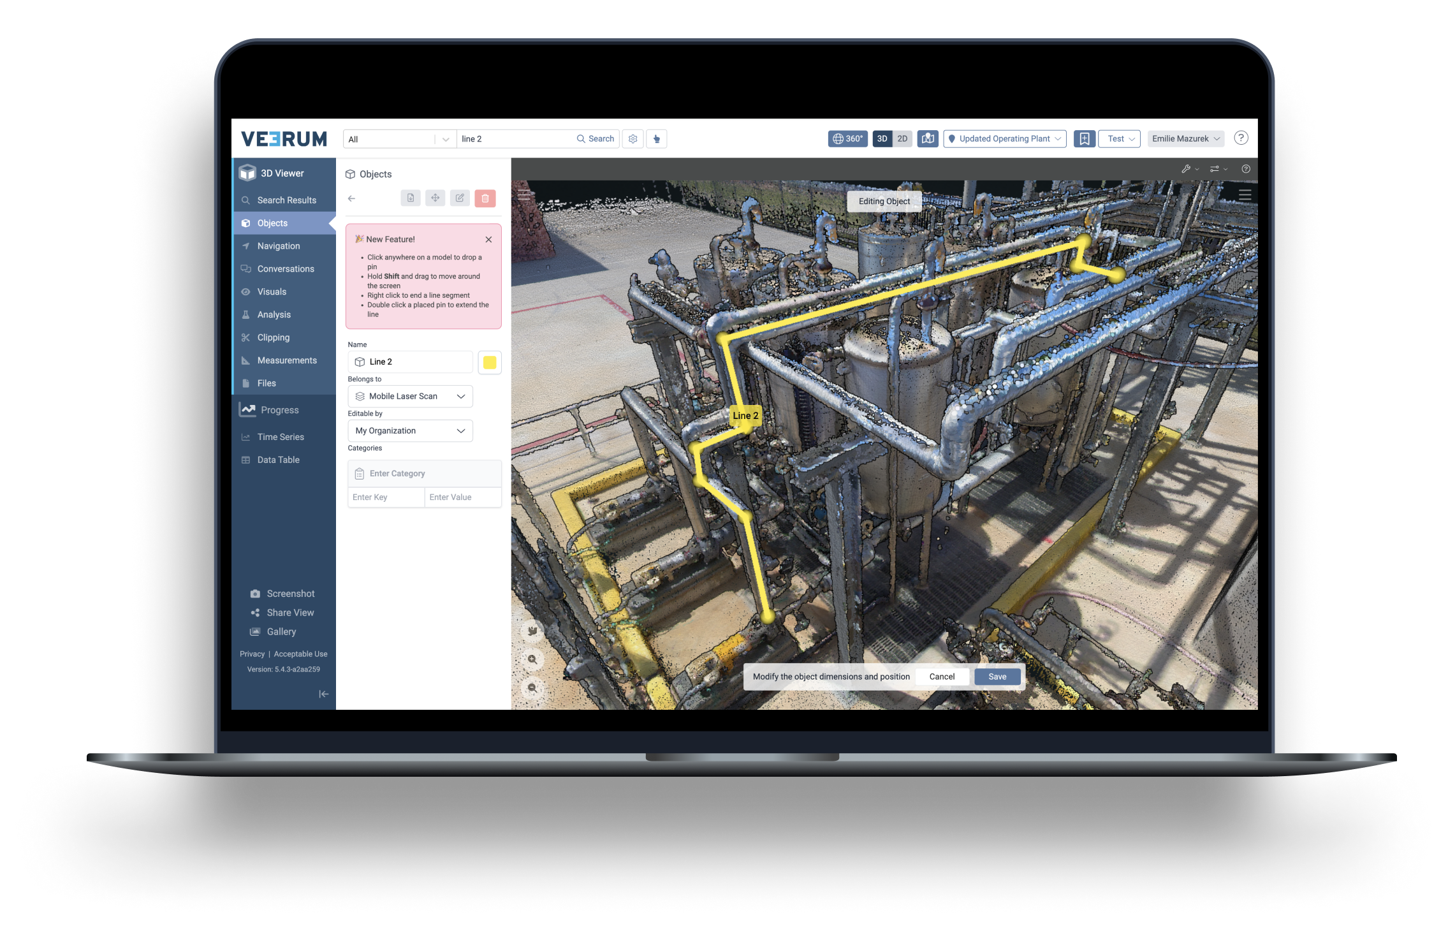Toggle 360° mode in the top bar

coord(848,138)
